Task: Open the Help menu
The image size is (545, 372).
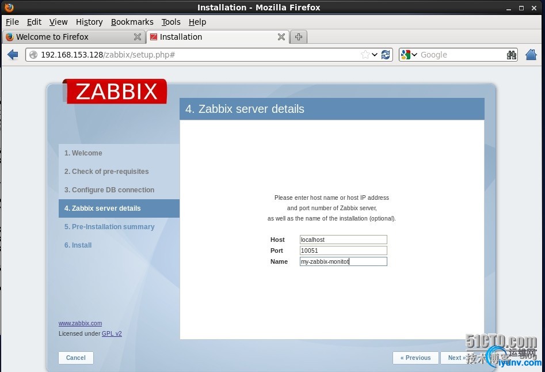Action: click(197, 22)
